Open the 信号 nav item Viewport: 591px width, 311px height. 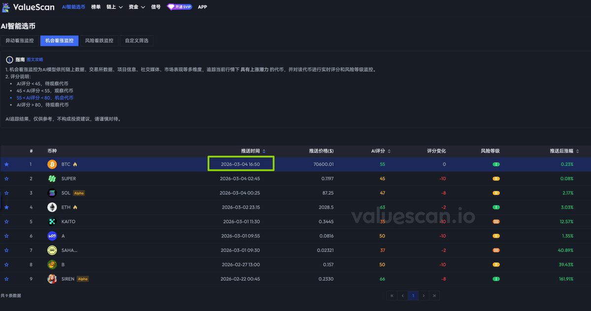156,7
